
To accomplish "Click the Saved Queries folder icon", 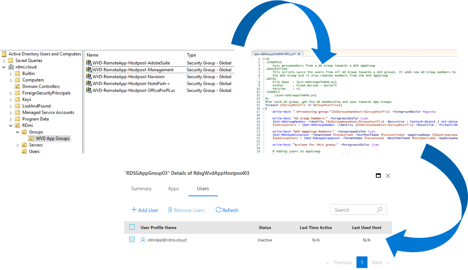I will coord(11,60).
